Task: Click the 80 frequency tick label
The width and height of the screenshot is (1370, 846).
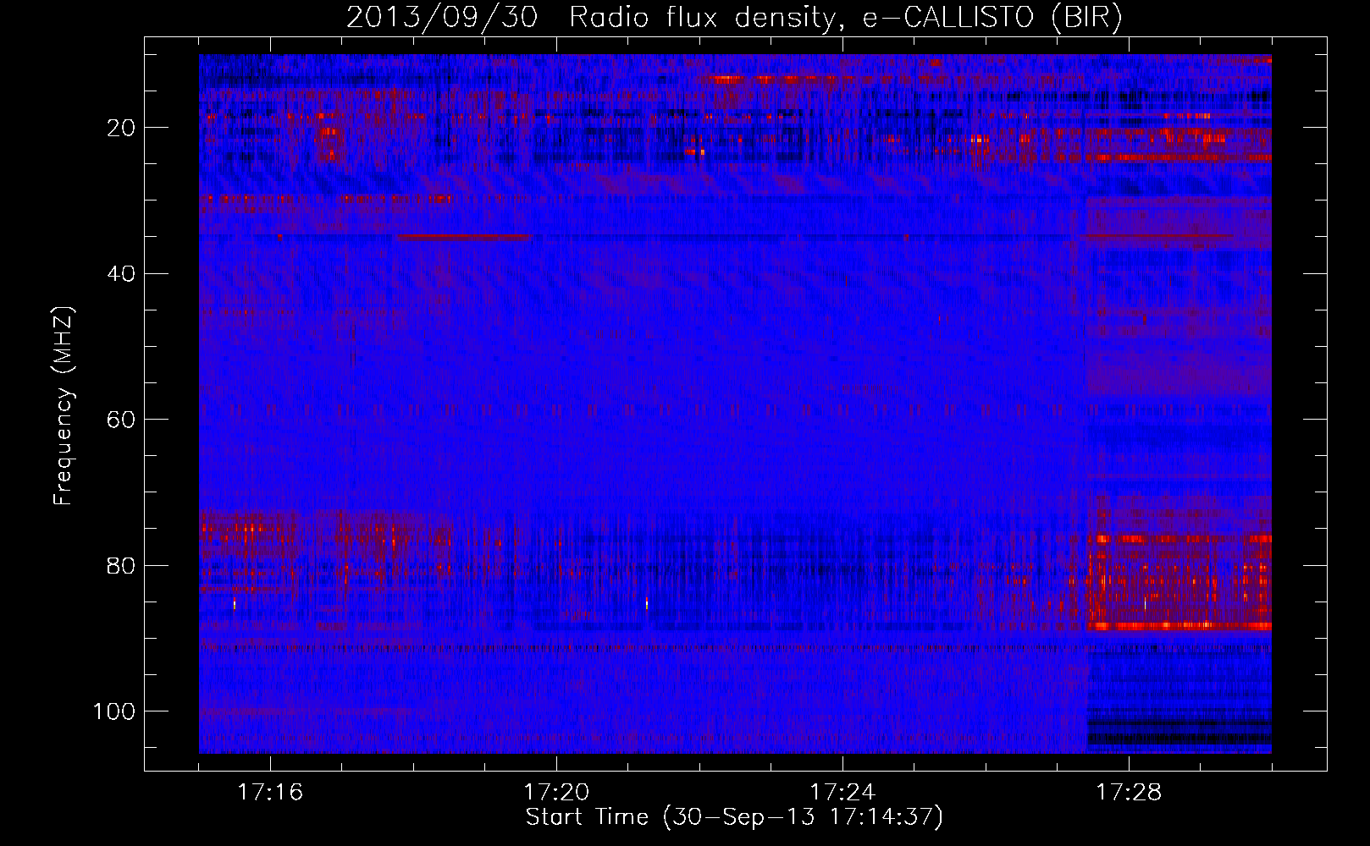Action: (x=121, y=565)
